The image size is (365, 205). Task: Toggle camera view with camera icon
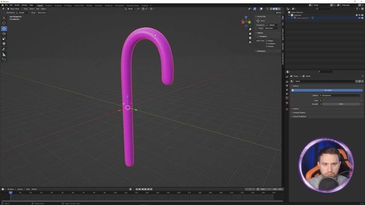click(250, 38)
